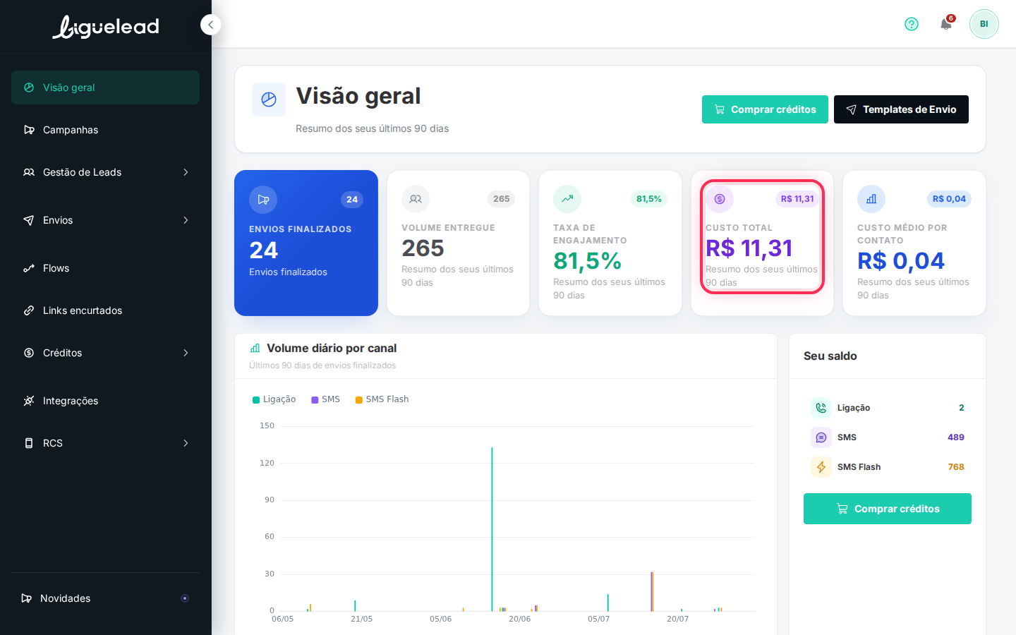
Task: Open Integrações in the sidebar
Action: [105, 401]
